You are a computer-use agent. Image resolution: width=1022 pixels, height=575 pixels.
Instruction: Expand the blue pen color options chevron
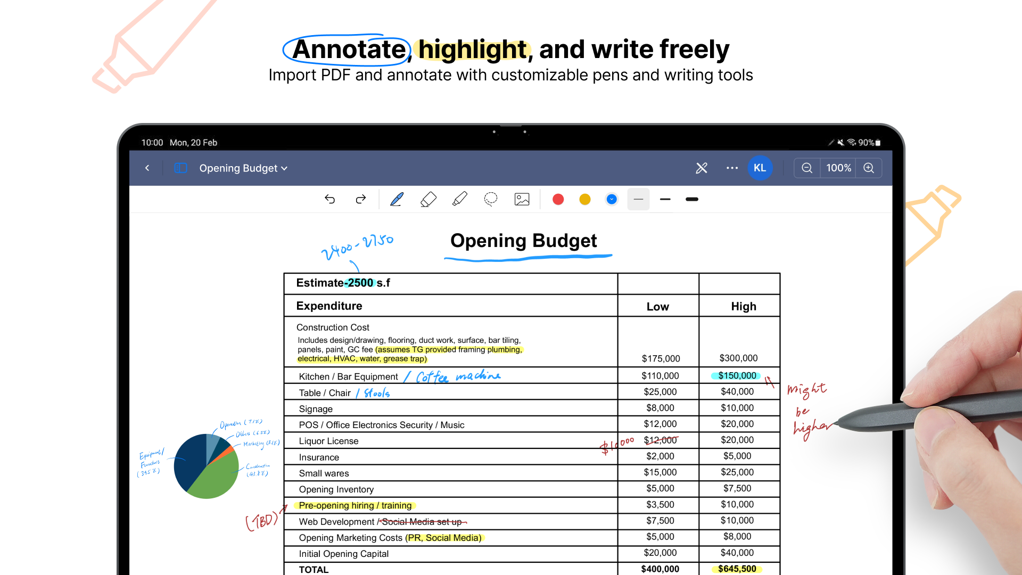(612, 199)
